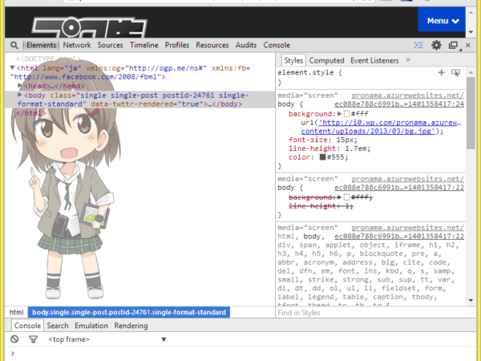Screen dimensions: 481x361
Task: Click body.single breadcrumb item
Action: pos(129,312)
